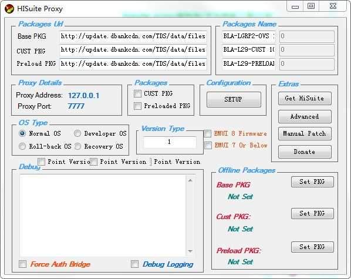Click the Donate button
Image resolution: width=351 pixels, height=279 pixels.
(305, 152)
